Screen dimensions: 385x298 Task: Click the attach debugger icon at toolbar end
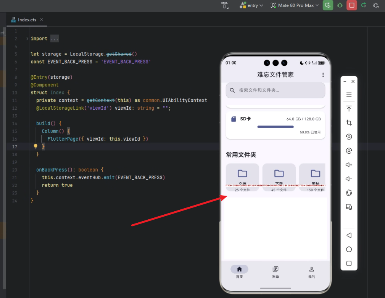coord(376,5)
